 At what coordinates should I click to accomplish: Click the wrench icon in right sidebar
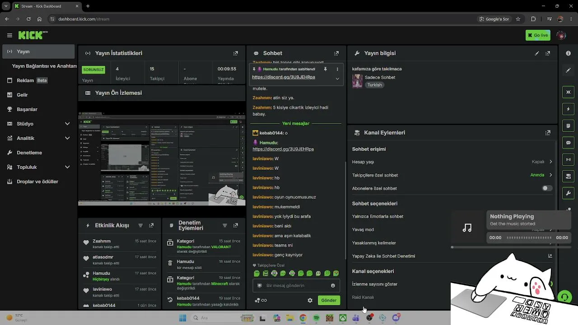[x=568, y=193]
